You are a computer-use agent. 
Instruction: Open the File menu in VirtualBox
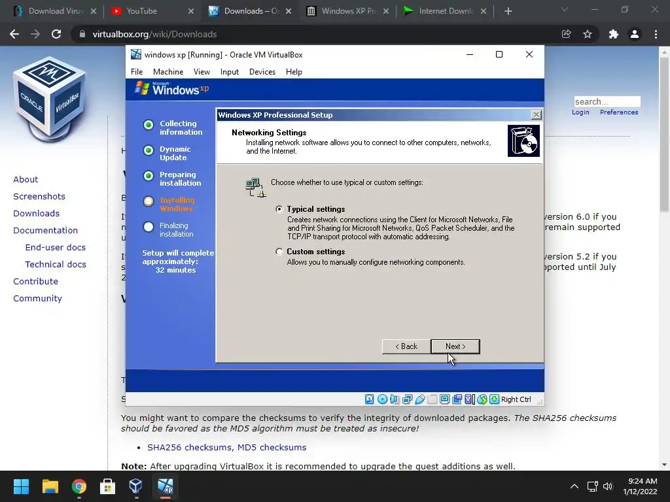137,72
